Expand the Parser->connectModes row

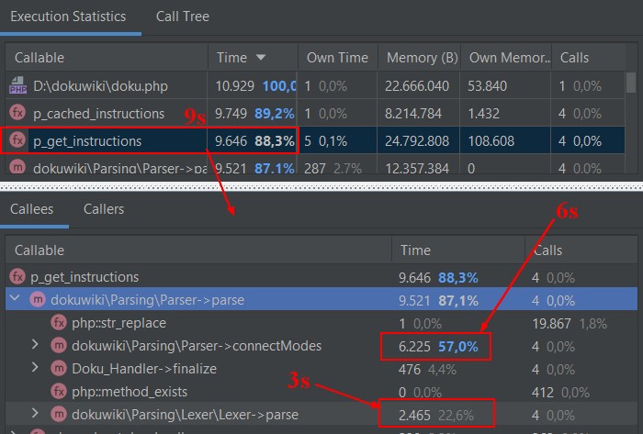(x=36, y=345)
